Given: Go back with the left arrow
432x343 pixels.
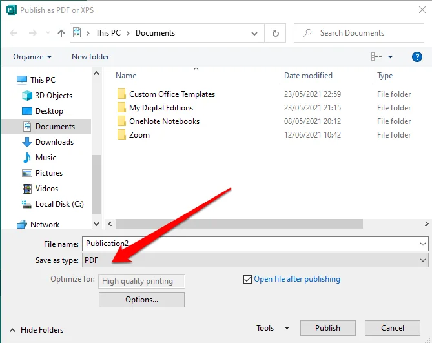Looking at the screenshot, I should (x=14, y=33).
